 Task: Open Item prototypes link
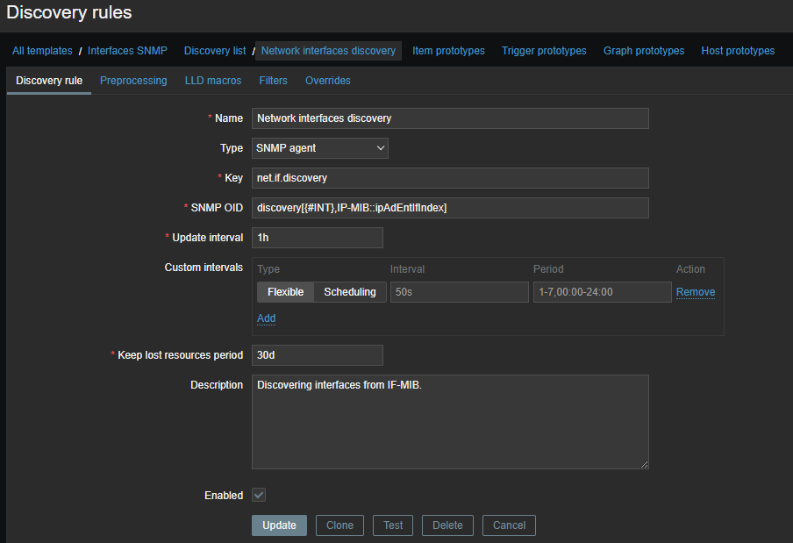448,51
